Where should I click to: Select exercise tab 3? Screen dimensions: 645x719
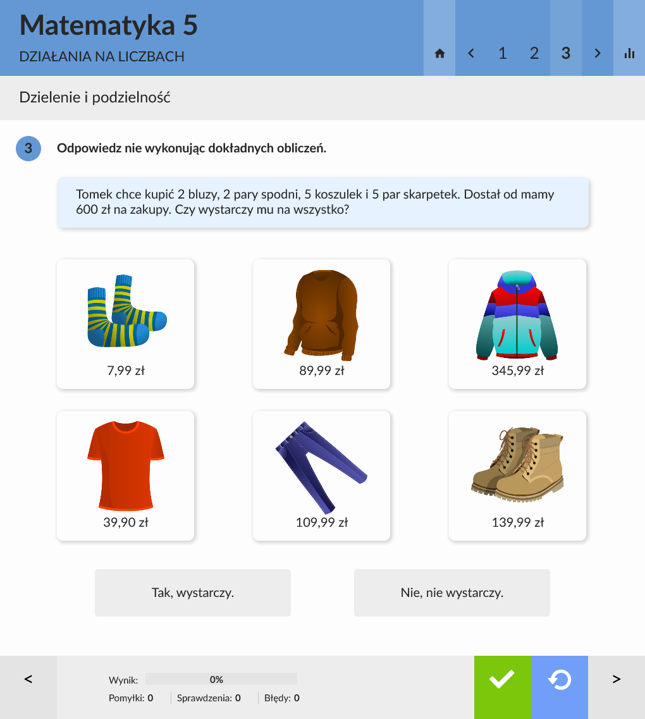566,54
